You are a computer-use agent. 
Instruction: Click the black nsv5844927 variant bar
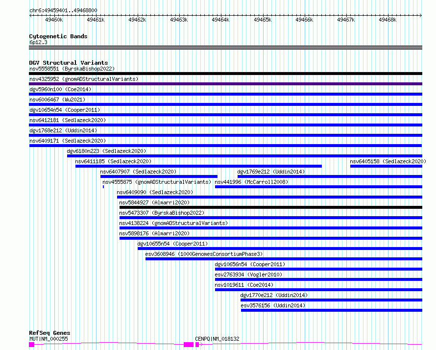click(271, 207)
